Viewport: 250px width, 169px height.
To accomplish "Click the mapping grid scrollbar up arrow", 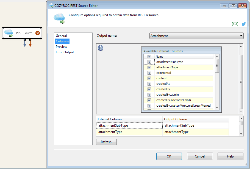I will pos(241,118).
